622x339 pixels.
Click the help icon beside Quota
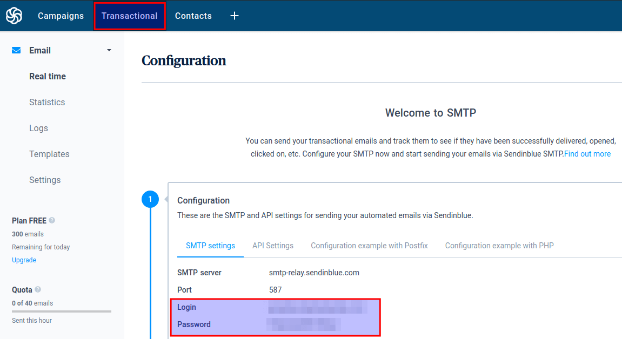[x=38, y=289]
